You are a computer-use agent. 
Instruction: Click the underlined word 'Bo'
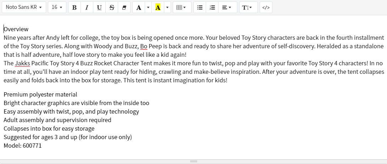pyautogui.click(x=144, y=46)
